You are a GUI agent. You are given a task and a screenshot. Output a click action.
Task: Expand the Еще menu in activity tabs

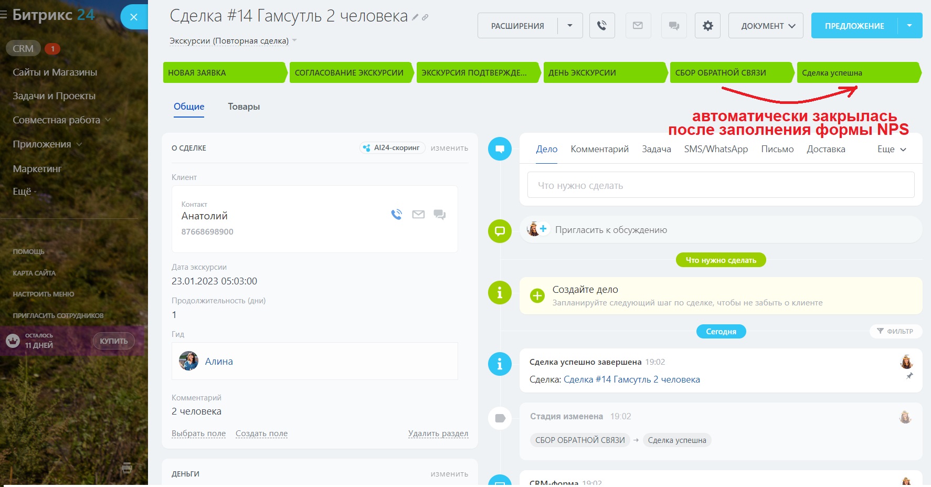click(x=891, y=149)
